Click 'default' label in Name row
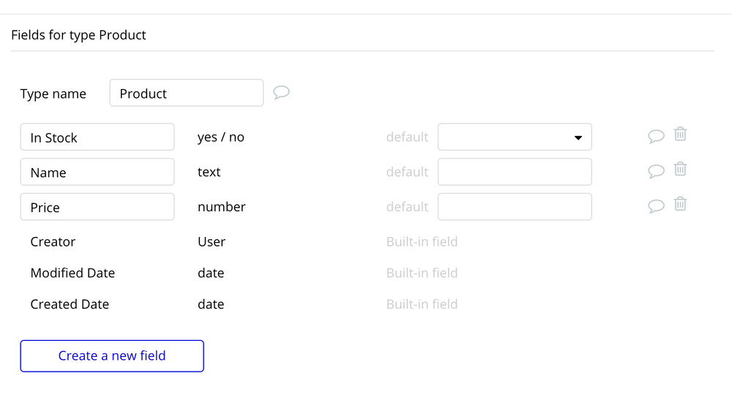This screenshot has width=732, height=406. click(x=407, y=172)
